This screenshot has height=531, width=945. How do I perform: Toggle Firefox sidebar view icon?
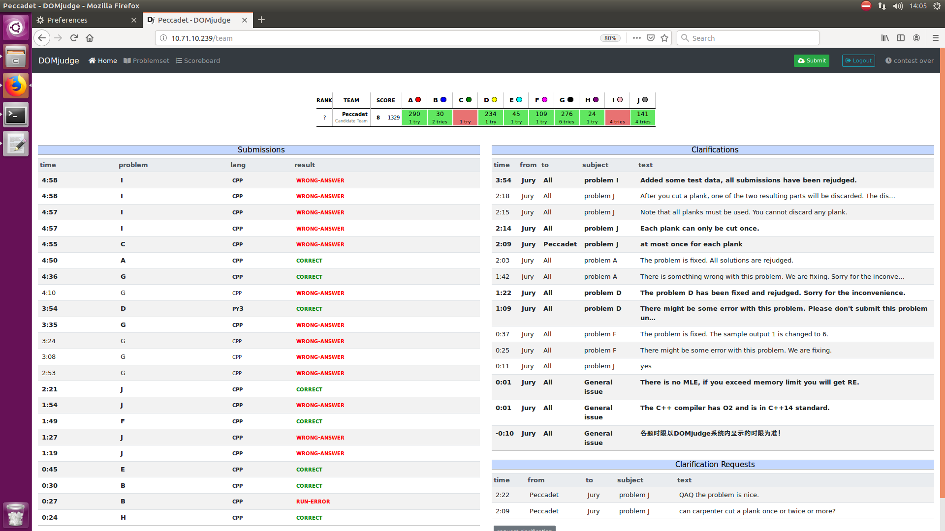(900, 38)
